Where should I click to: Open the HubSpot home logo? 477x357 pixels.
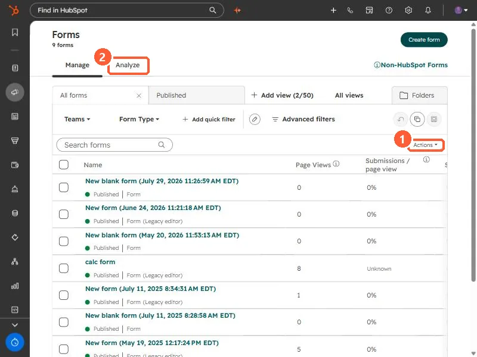14,10
